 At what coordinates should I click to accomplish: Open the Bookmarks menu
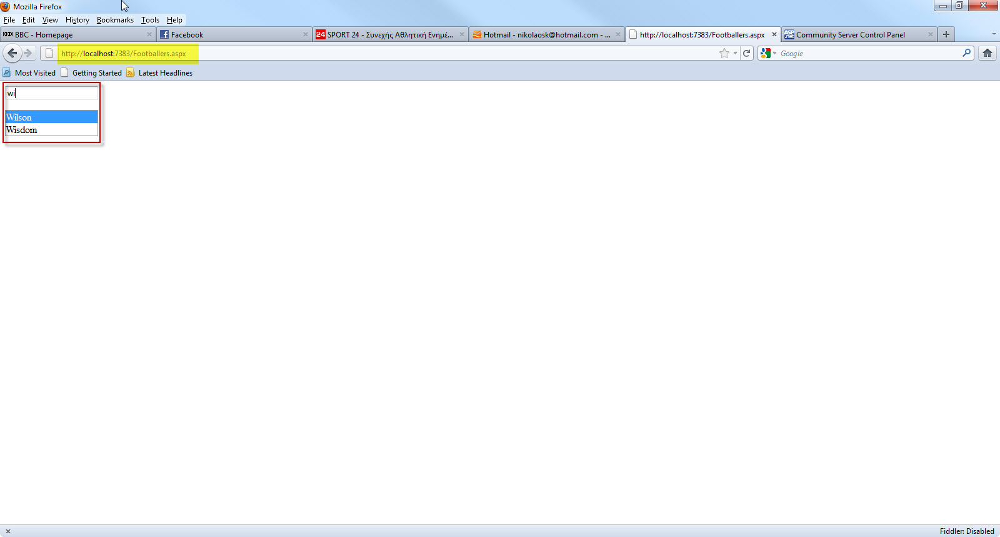tap(115, 20)
